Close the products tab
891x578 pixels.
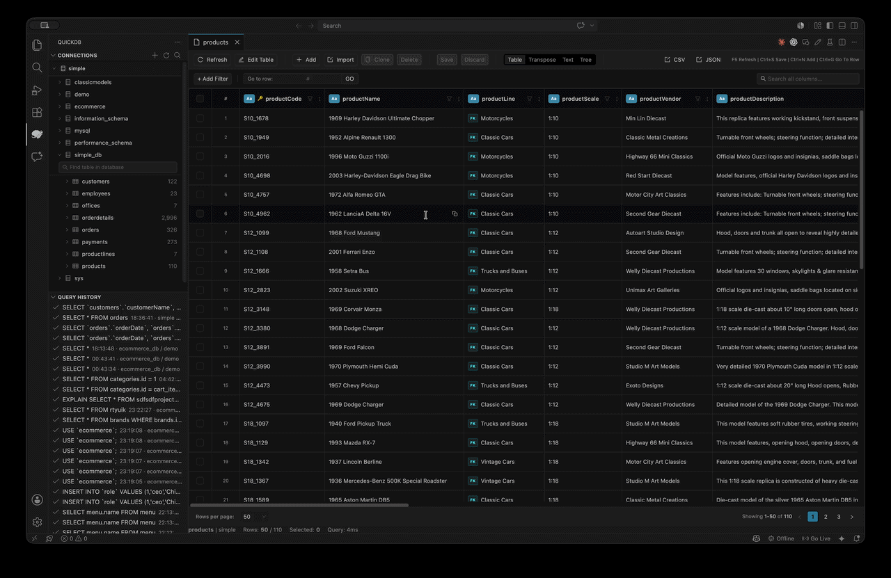238,42
